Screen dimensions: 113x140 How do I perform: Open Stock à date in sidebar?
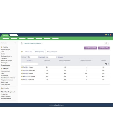(x=5, y=82)
